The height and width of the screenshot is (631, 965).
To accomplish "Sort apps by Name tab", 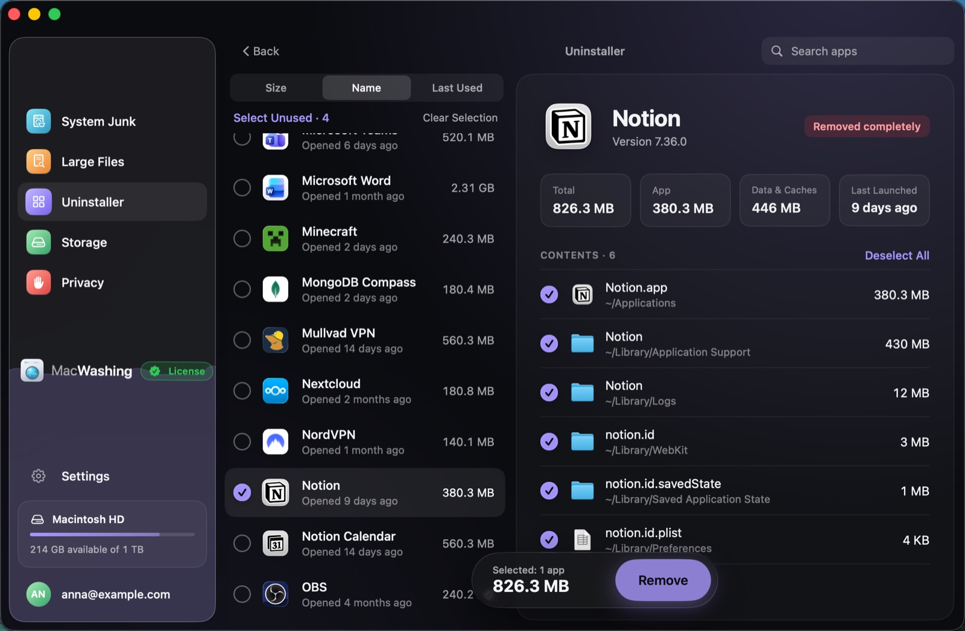I will pyautogui.click(x=366, y=88).
